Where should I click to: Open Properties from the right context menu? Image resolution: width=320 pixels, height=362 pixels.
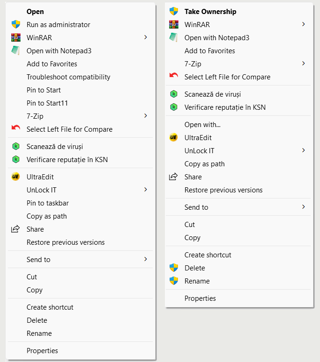tap(200, 298)
